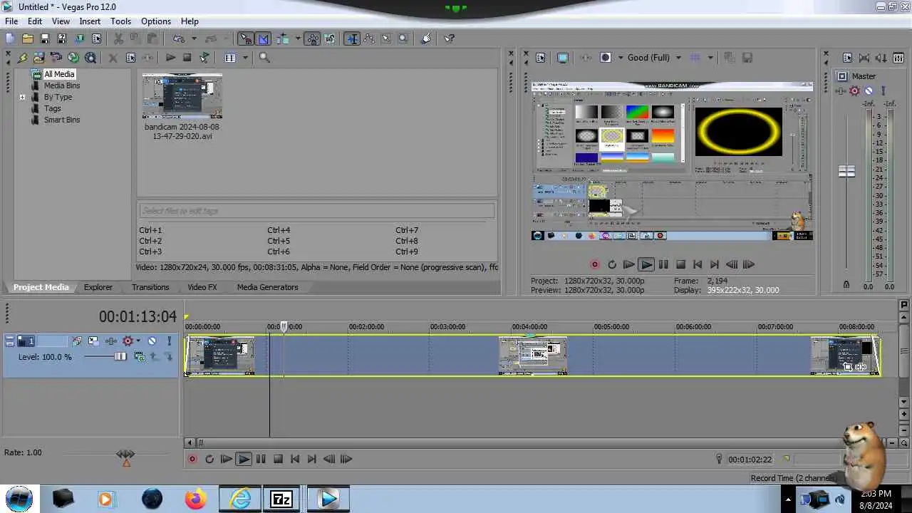This screenshot has height=513, width=912.
Task: Open a project with the folder icon
Action: (28, 38)
